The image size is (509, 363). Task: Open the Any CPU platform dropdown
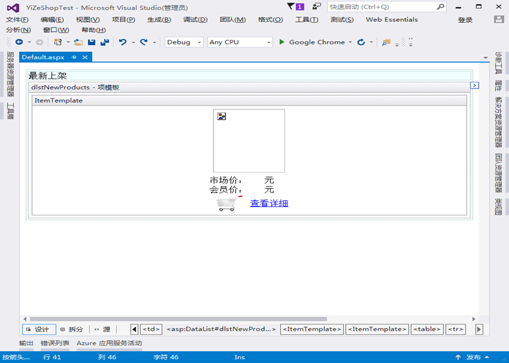[x=239, y=42]
